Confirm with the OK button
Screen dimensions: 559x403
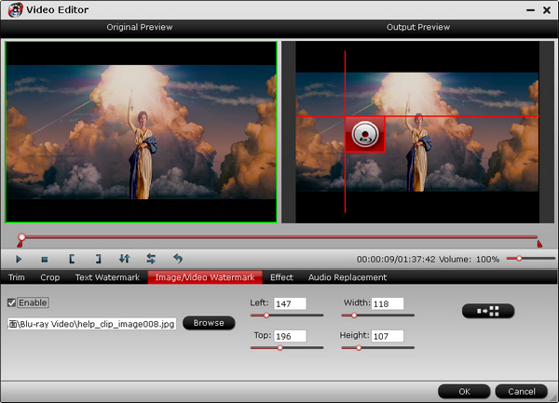click(464, 392)
